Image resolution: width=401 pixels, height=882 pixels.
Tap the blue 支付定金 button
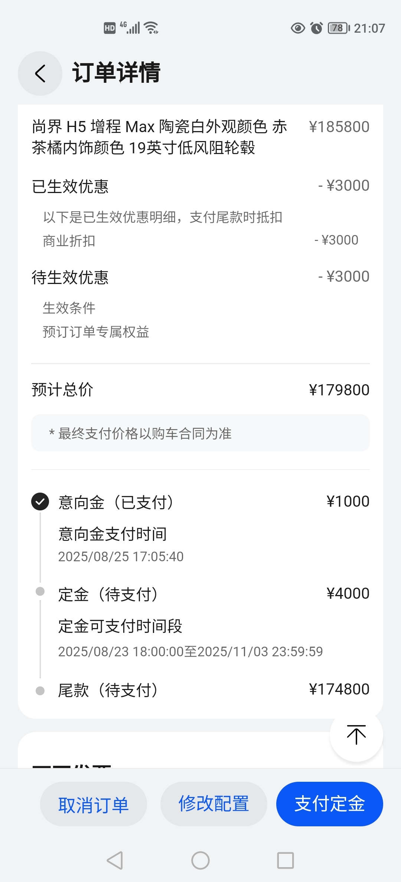[330, 804]
